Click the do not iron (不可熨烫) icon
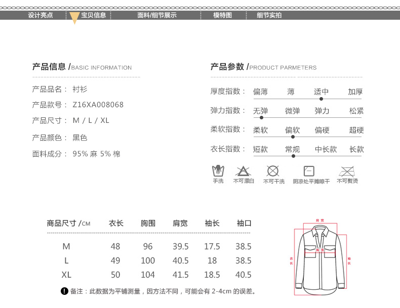The width and height of the screenshot is (400, 308). (x=347, y=171)
